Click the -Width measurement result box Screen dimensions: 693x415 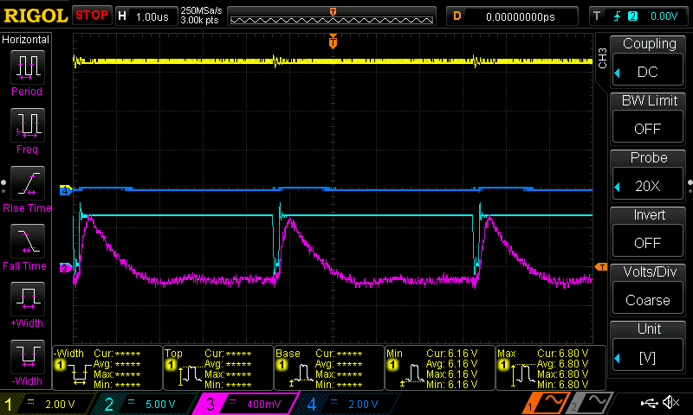coord(107,367)
